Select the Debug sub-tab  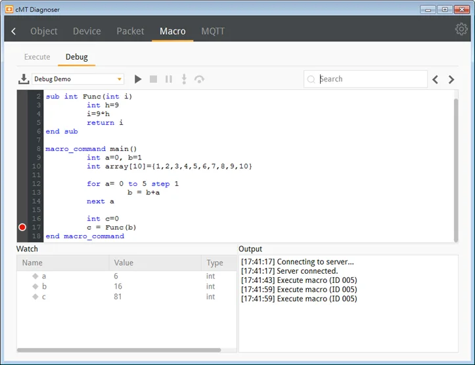click(77, 57)
